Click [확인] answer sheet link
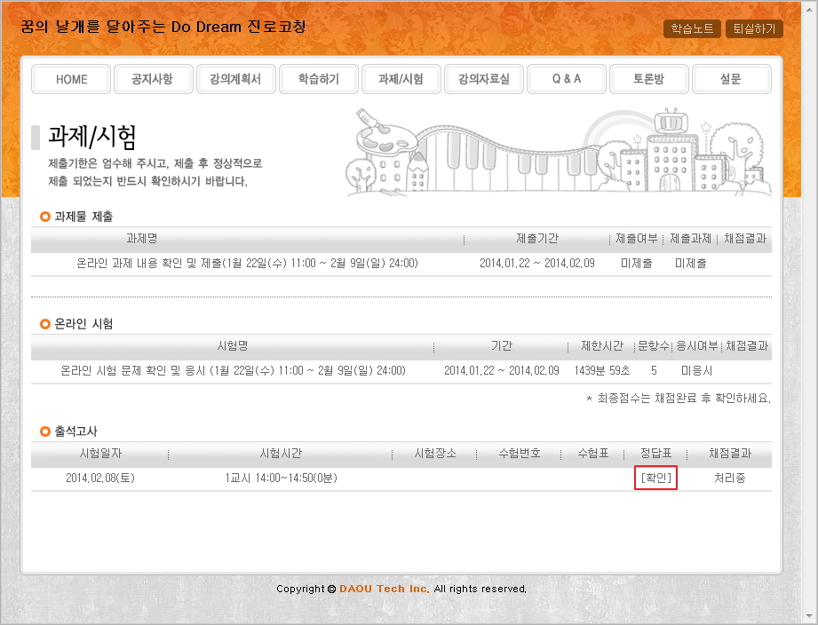Screen dimensions: 818x625 coord(655,478)
